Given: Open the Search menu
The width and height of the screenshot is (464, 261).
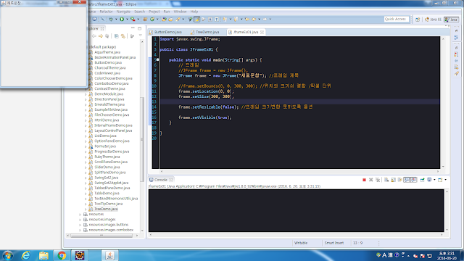Looking at the screenshot, I should [140, 12].
